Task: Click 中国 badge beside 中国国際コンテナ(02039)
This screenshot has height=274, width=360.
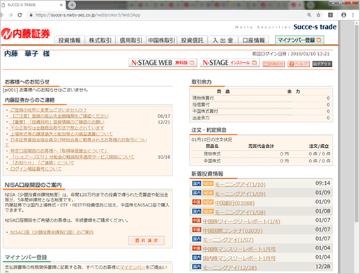Action: pyautogui.click(x=197, y=230)
